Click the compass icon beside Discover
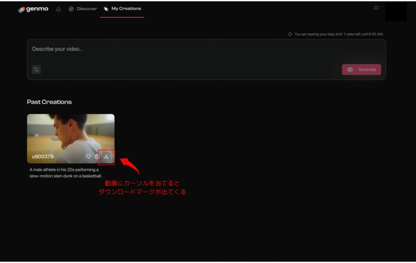 (71, 9)
